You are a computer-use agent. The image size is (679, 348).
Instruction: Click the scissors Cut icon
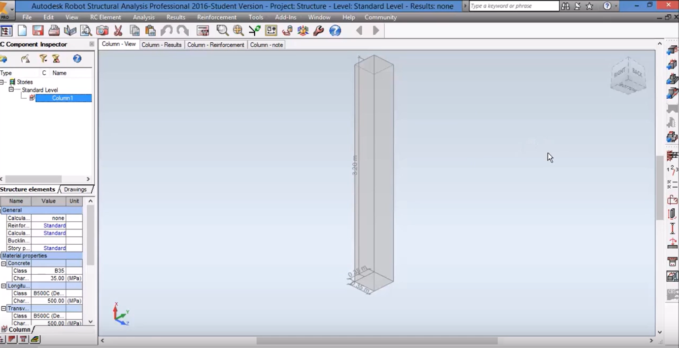click(118, 30)
